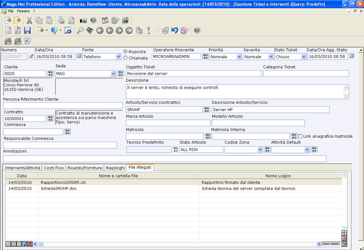Viewport: 364px width, 250px height.
Task: Click the print preview page icon
Action: pyautogui.click(x=71, y=20)
